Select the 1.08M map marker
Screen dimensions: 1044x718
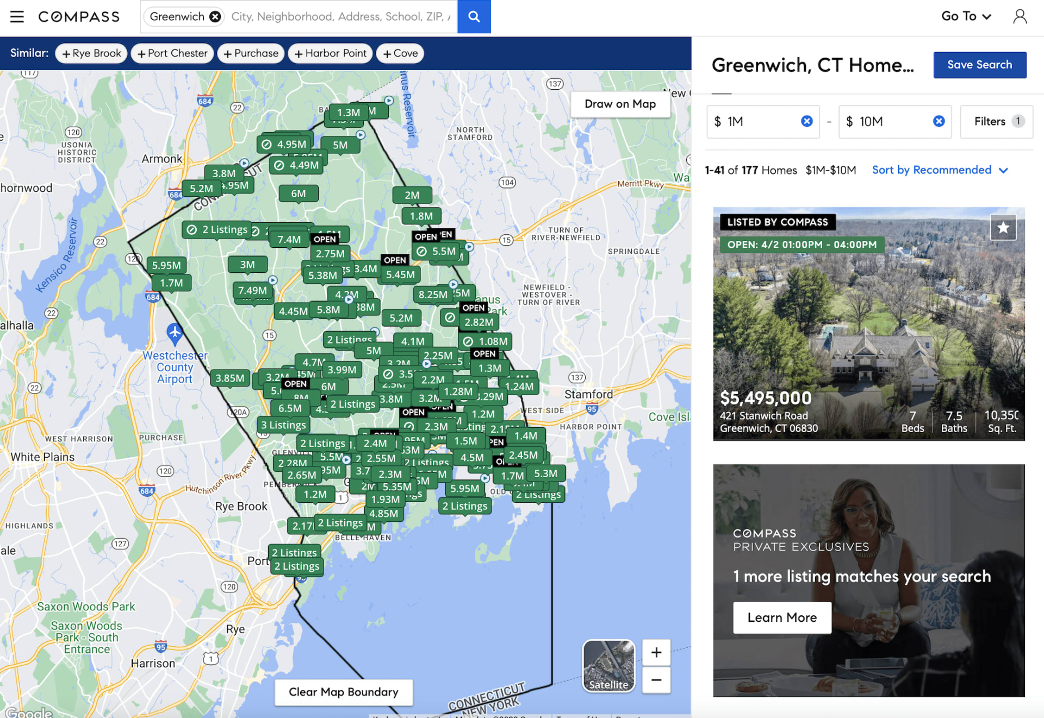[486, 342]
